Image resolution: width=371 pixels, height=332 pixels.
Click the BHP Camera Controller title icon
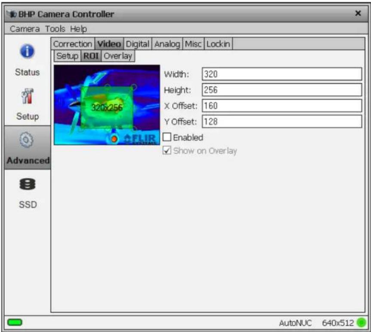click(12, 14)
